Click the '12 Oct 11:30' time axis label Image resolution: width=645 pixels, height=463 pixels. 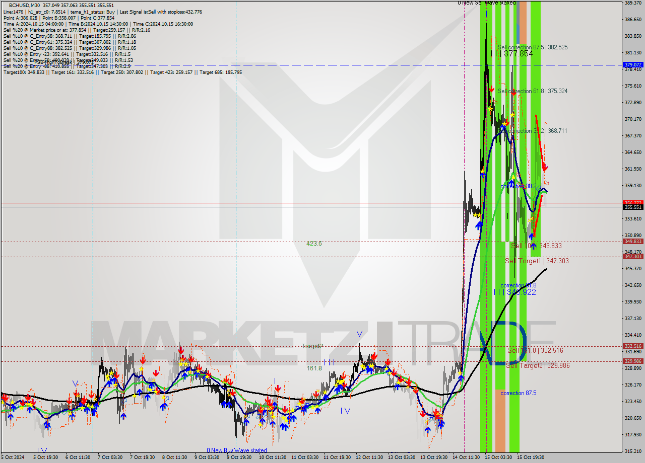tap(369, 457)
